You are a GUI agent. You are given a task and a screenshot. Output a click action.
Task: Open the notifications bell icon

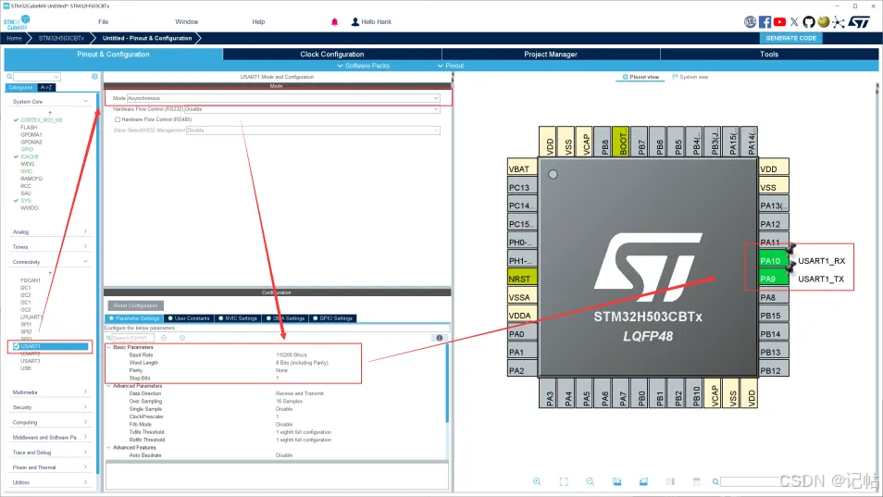334,22
